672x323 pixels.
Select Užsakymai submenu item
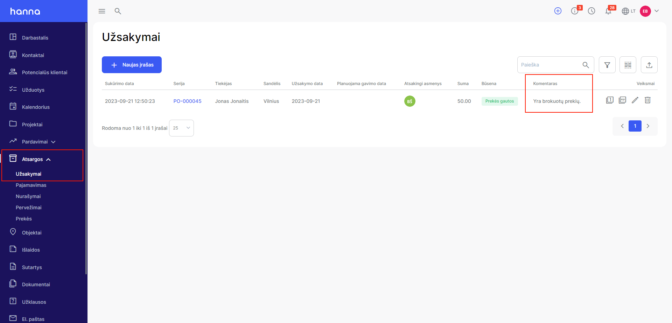click(x=28, y=174)
